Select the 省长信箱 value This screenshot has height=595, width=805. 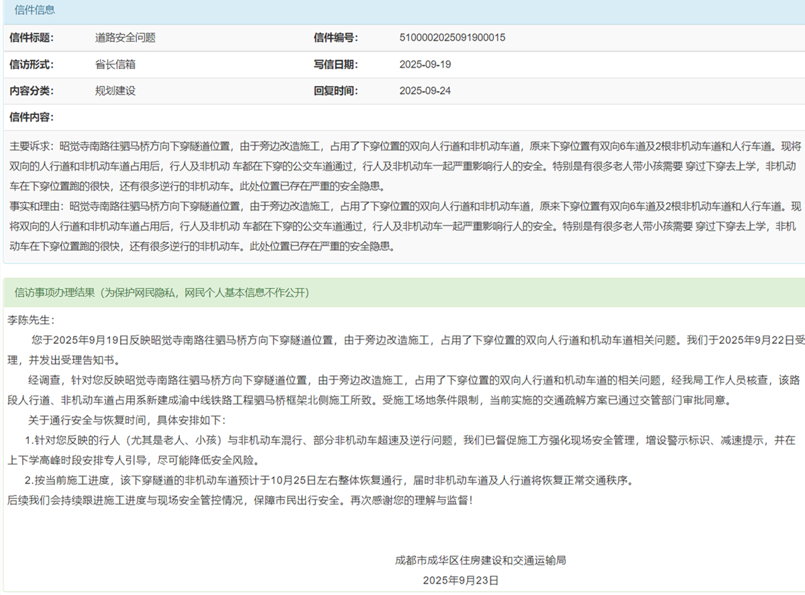click(x=115, y=64)
